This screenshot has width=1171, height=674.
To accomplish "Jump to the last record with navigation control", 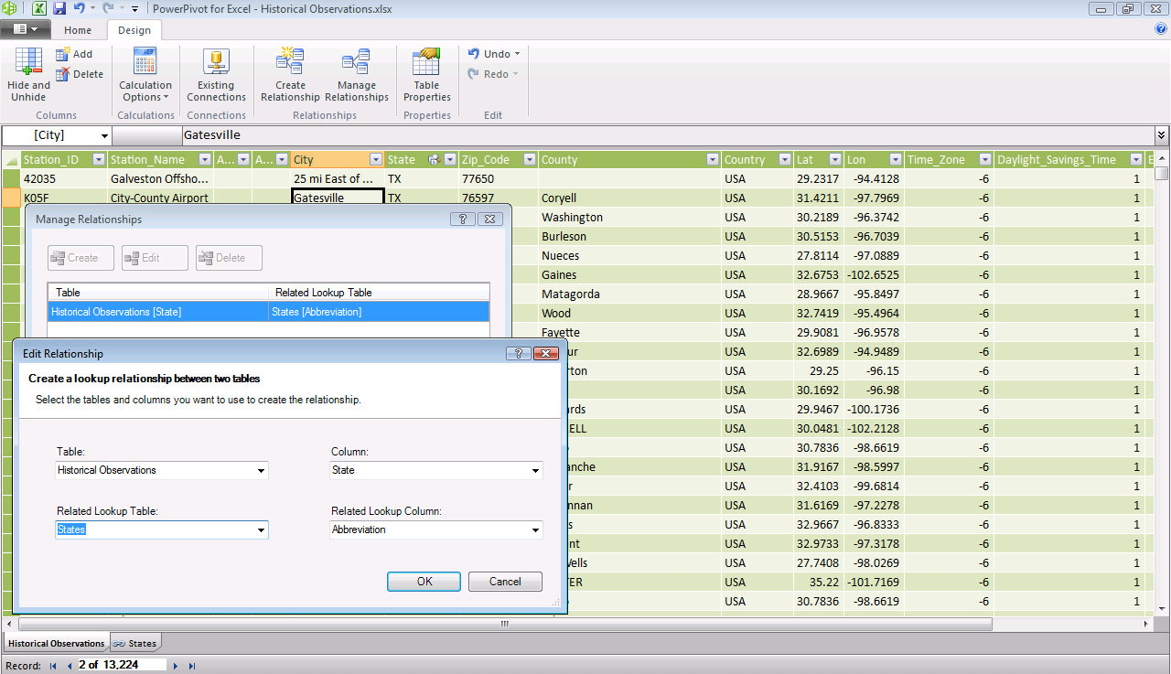I will [x=193, y=667].
